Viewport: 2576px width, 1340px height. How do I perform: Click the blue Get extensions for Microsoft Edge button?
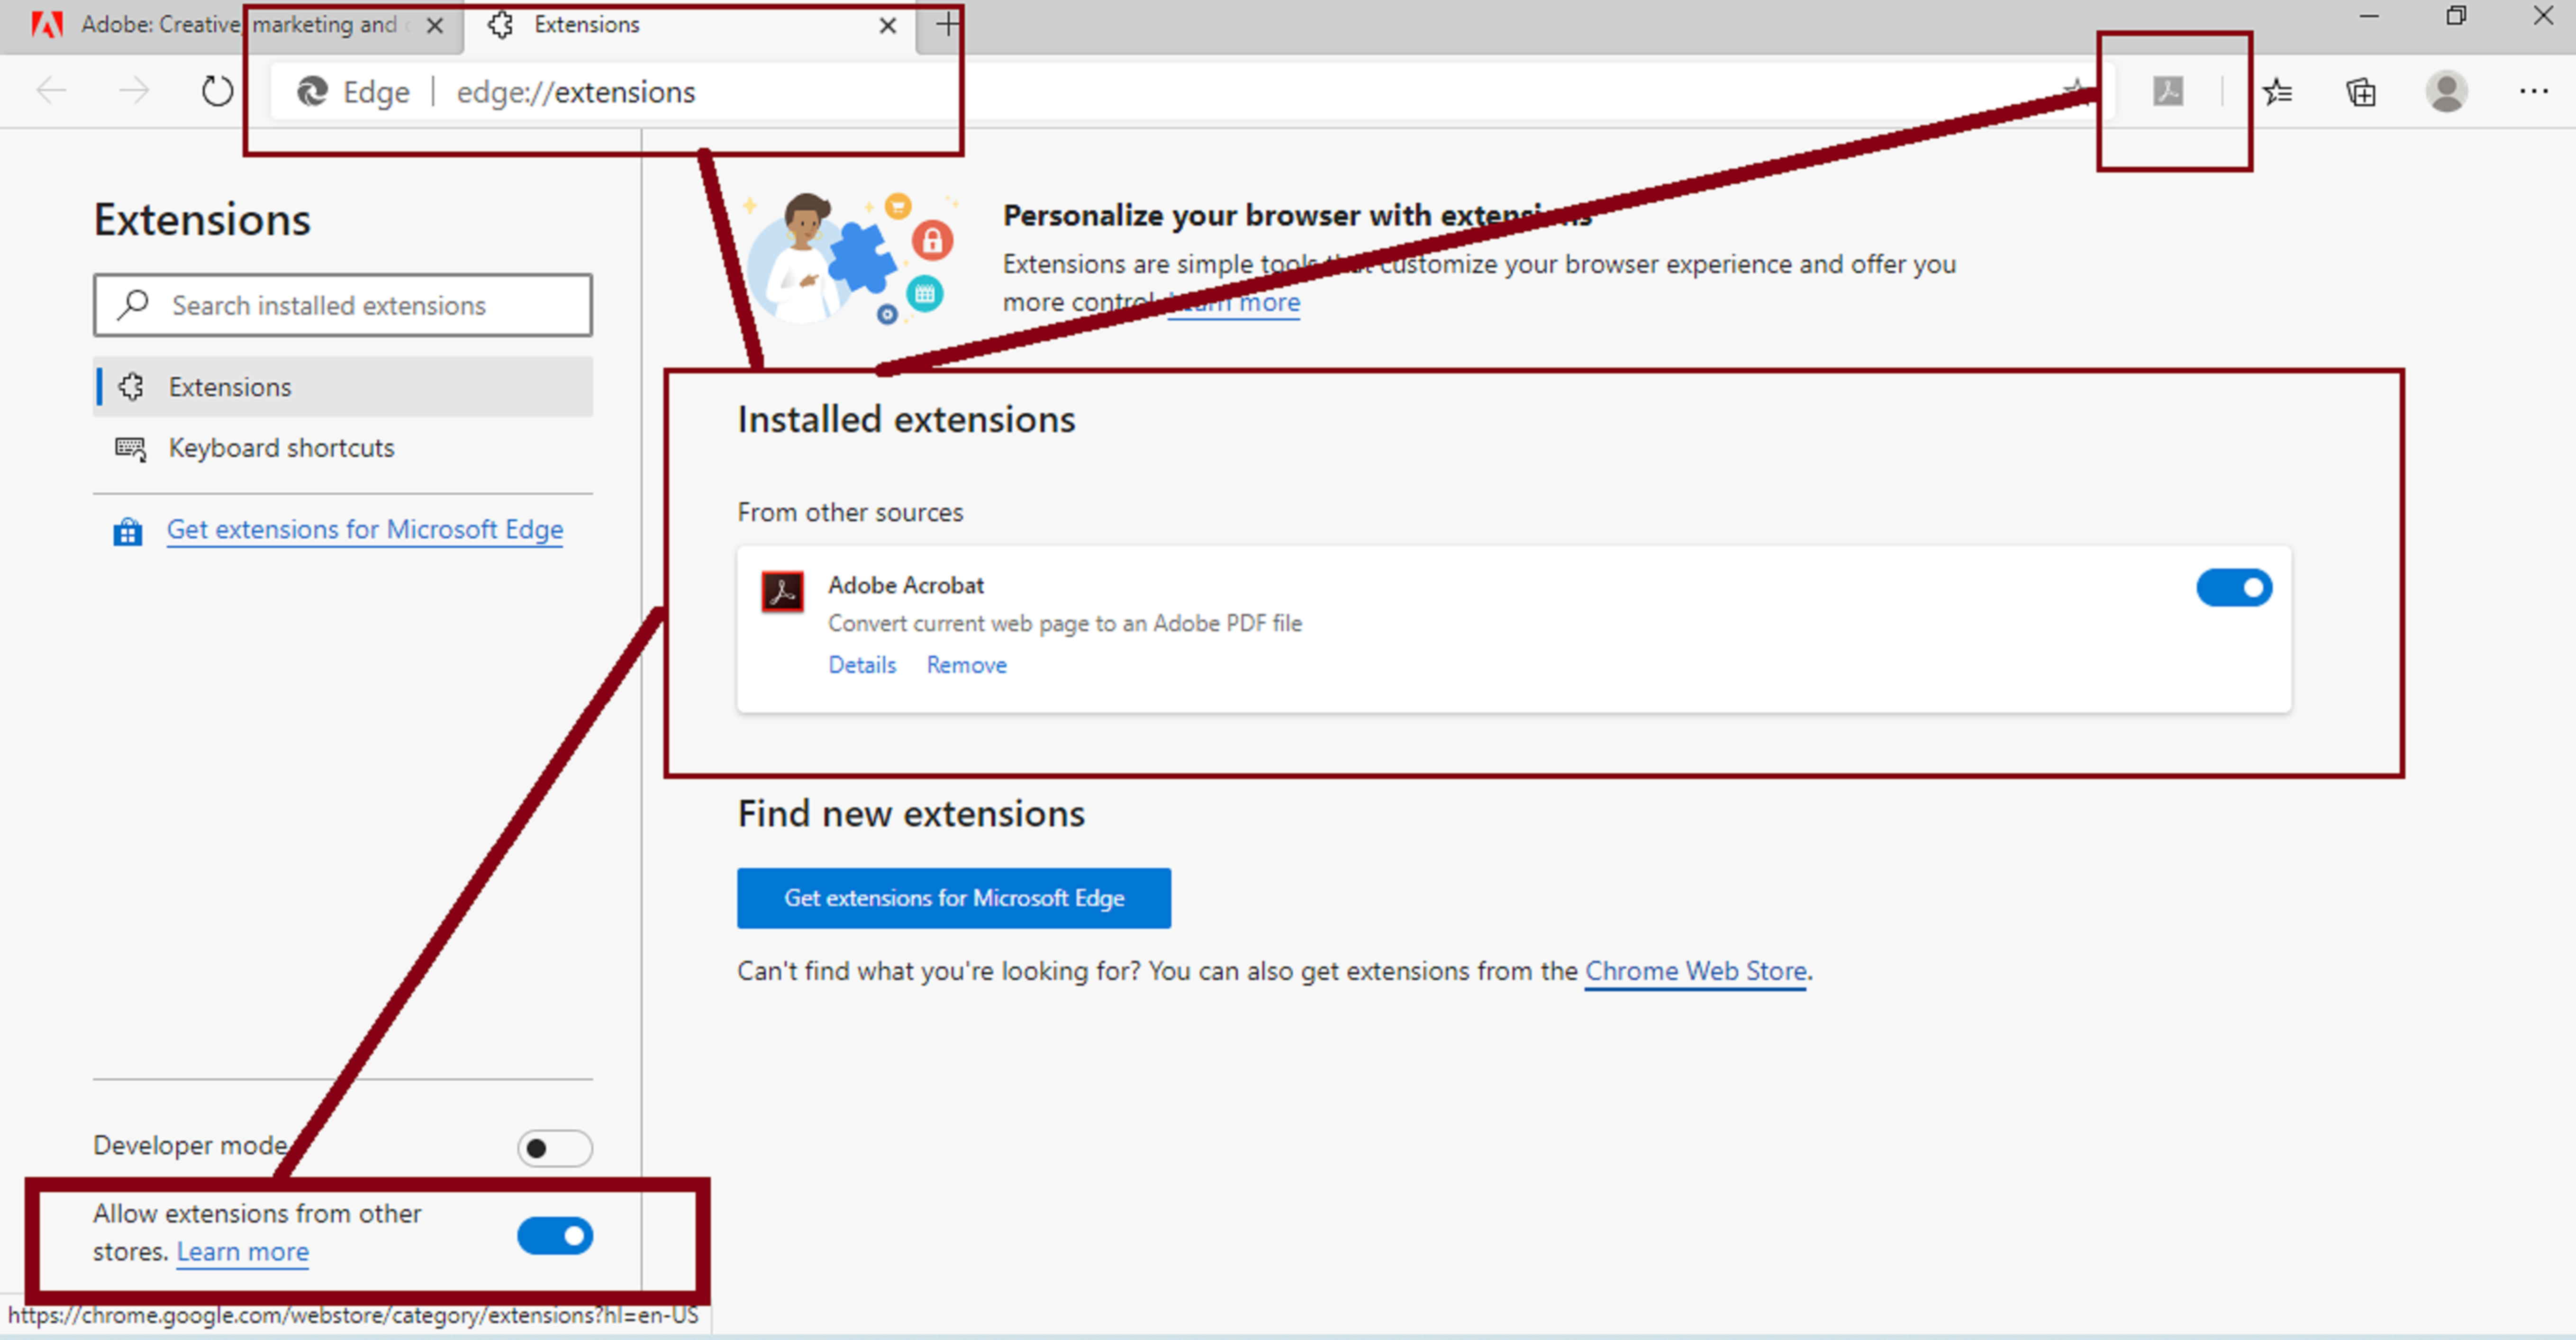coord(953,898)
